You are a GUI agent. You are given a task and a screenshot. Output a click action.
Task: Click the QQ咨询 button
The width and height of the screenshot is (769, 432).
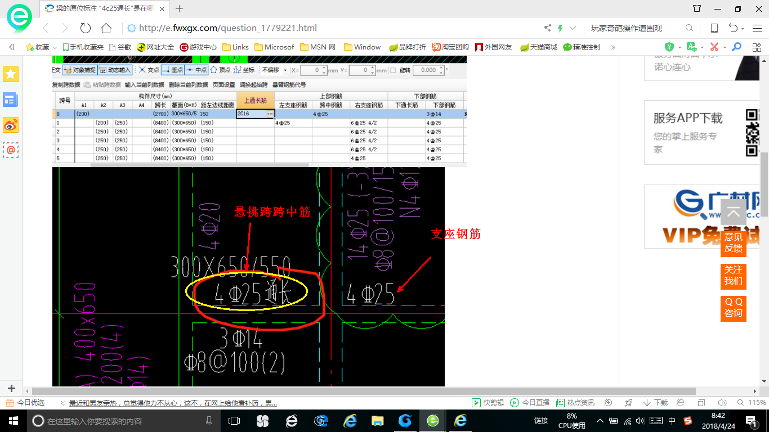coord(734,308)
